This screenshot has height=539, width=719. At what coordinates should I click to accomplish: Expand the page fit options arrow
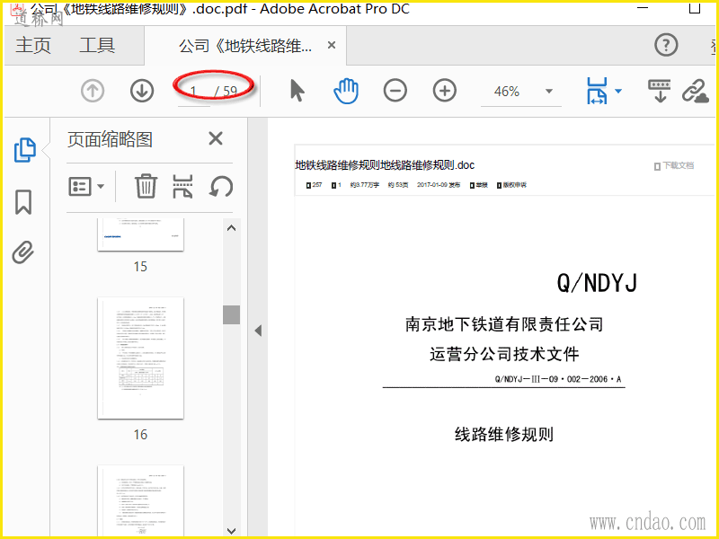point(618,91)
